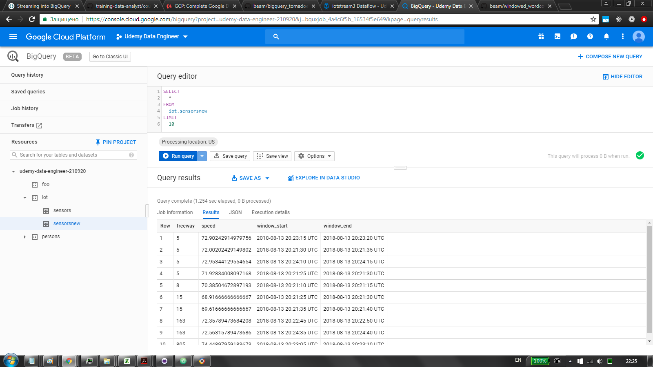The height and width of the screenshot is (367, 653).
Task: Select the foo dataset icon
Action: tap(35, 184)
